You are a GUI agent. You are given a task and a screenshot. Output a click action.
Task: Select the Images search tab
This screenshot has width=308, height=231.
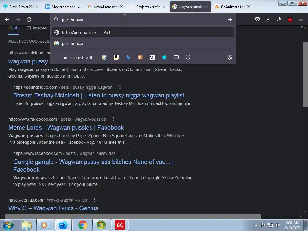37,28
